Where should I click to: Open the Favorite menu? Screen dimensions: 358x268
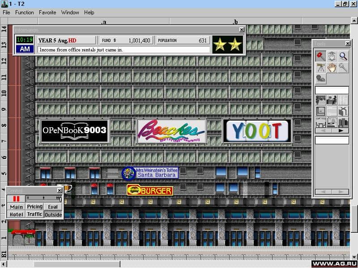47,13
